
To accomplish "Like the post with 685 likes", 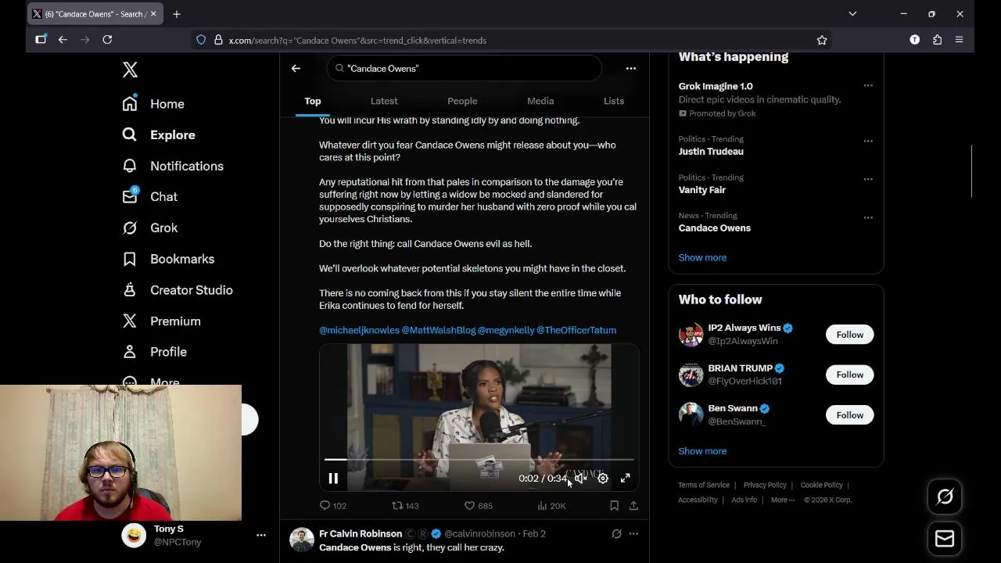I will [479, 506].
